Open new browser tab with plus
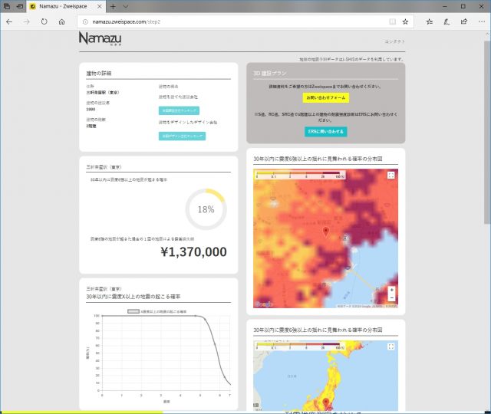 [113, 6]
